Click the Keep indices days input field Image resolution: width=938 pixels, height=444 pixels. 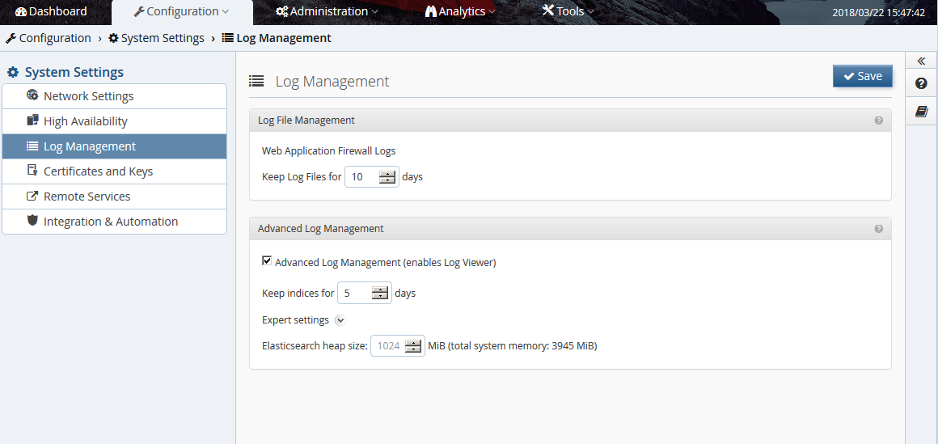(x=365, y=294)
